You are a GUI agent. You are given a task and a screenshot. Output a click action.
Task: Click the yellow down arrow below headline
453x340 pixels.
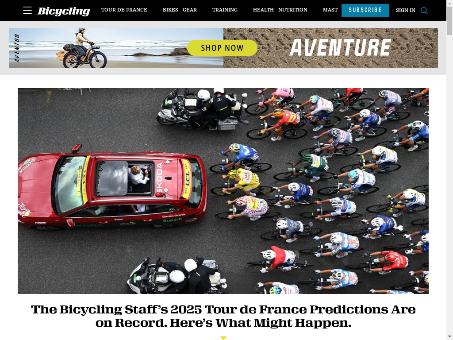coord(223,338)
